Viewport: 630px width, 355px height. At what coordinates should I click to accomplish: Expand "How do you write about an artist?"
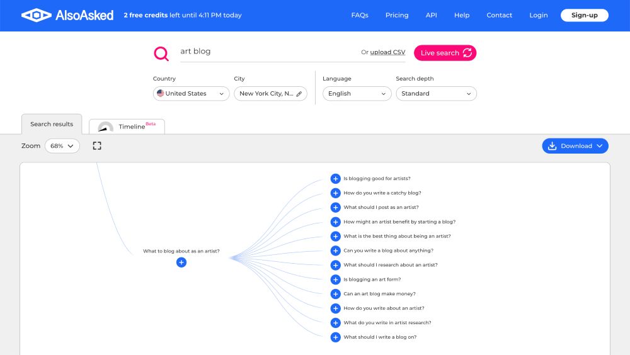pyautogui.click(x=336, y=308)
